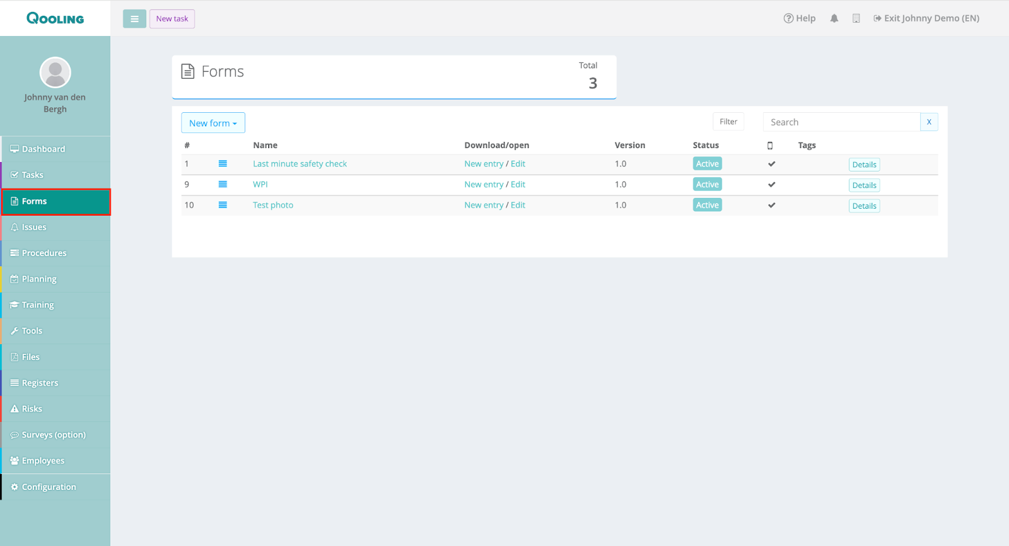Viewport: 1009px width, 546px height.
Task: Go to Dashboard in sidebar
Action: [55, 149]
